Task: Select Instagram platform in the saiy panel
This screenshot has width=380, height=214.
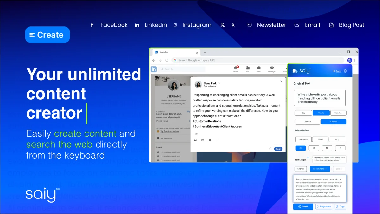Action: click(x=314, y=148)
